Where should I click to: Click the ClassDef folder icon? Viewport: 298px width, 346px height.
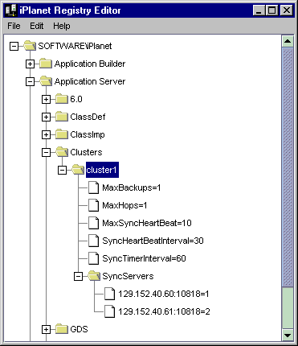[x=62, y=117]
